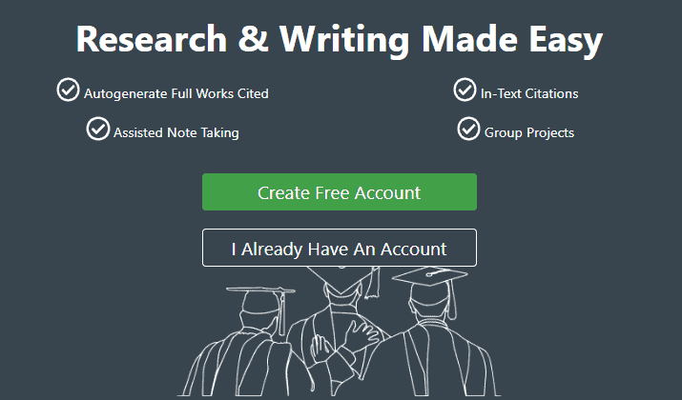This screenshot has width=682, height=400.
Task: Click the In-Text Citations label
Action: point(529,94)
